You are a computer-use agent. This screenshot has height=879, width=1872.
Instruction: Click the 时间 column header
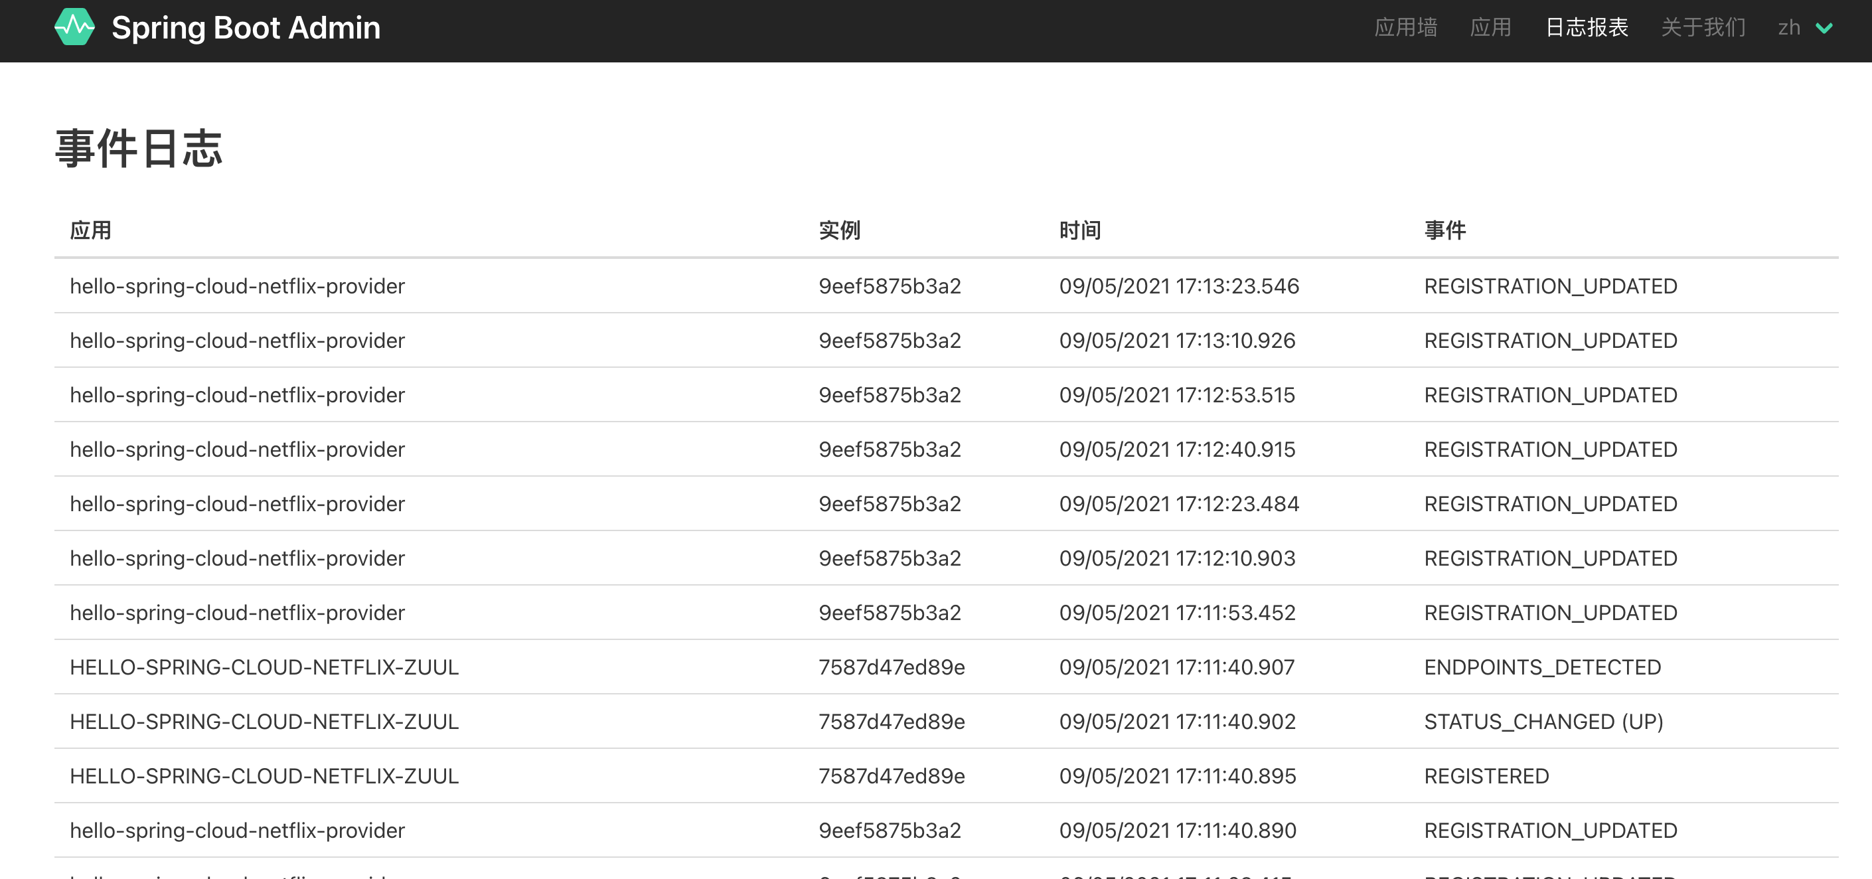(x=1080, y=230)
